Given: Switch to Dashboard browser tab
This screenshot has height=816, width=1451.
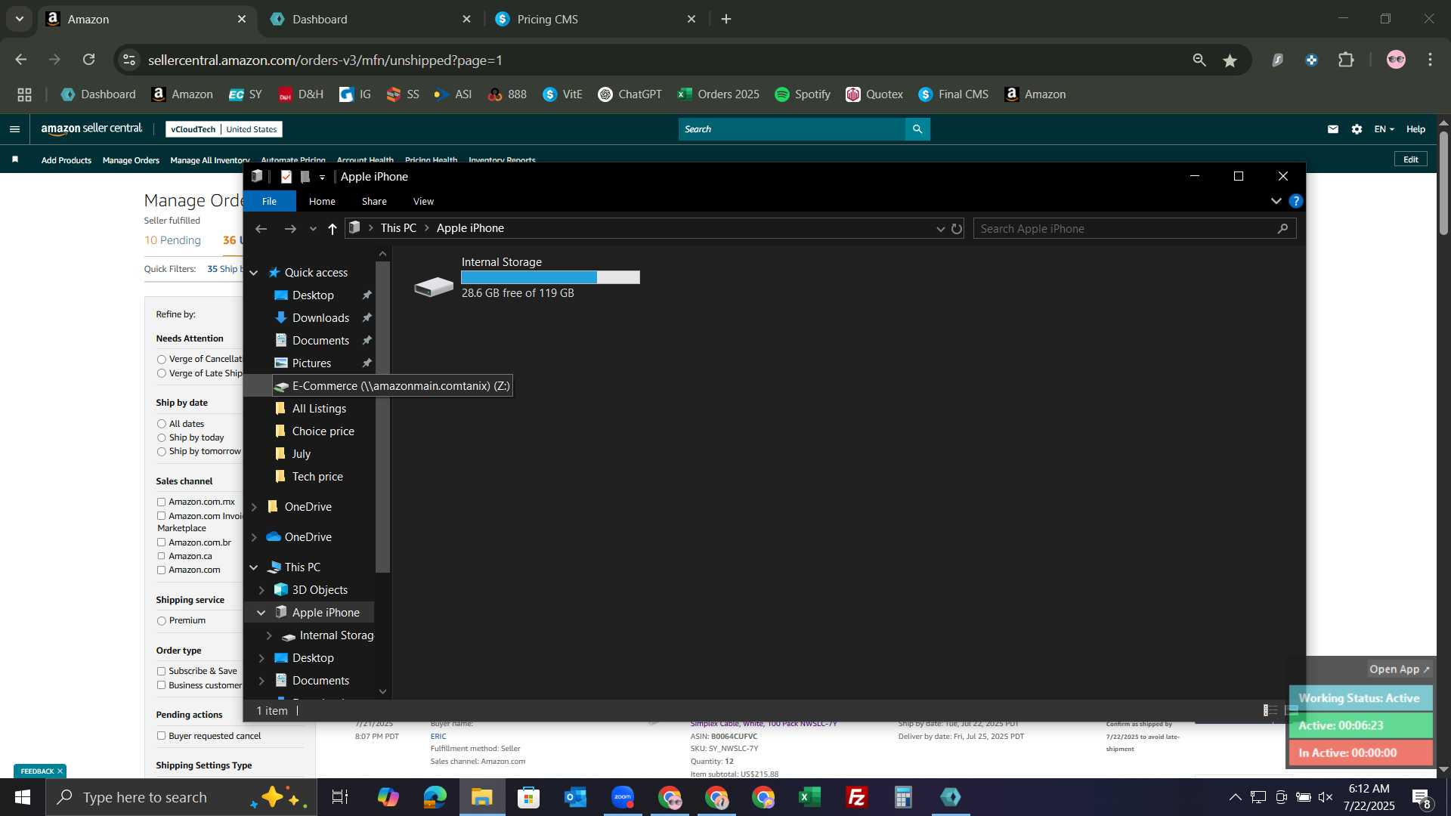Looking at the screenshot, I should click(370, 19).
